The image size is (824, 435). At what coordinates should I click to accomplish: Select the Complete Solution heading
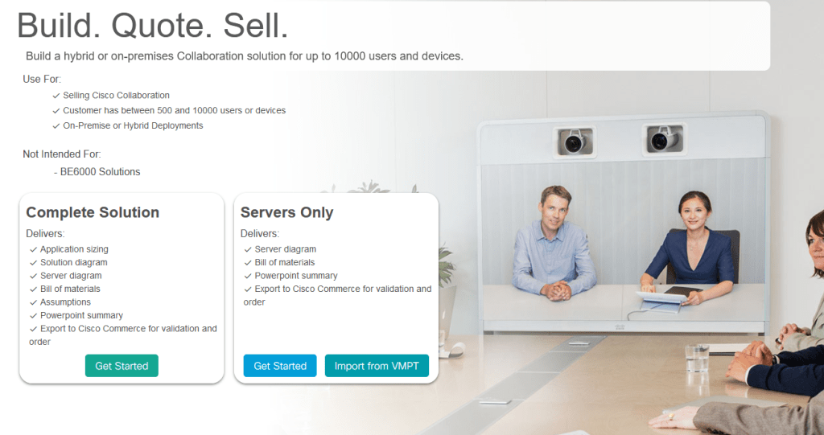[93, 212]
